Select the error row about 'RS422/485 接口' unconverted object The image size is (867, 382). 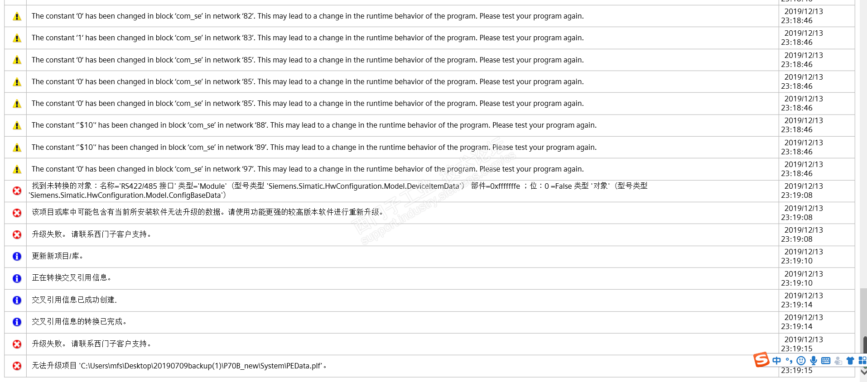click(429, 191)
